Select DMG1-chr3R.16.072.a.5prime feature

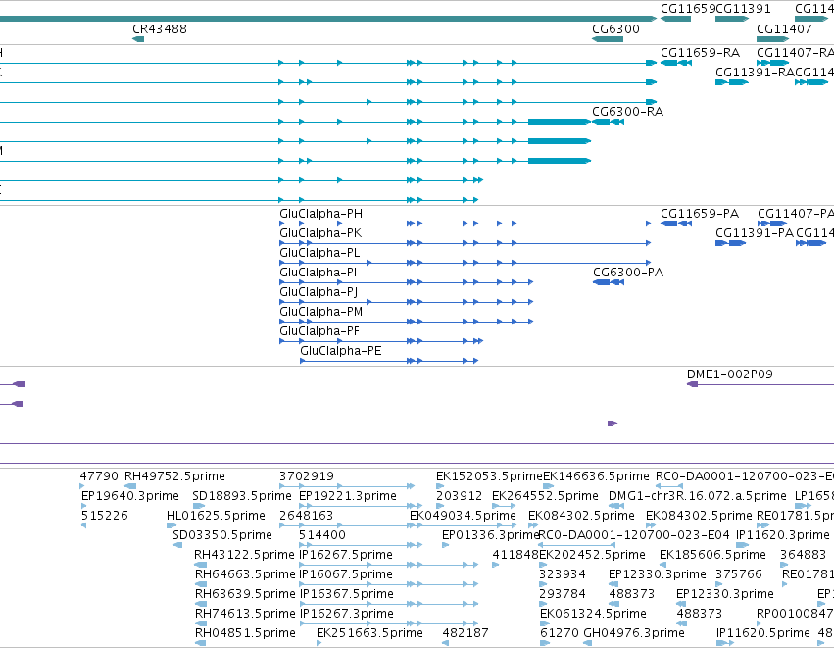[x=616, y=506]
